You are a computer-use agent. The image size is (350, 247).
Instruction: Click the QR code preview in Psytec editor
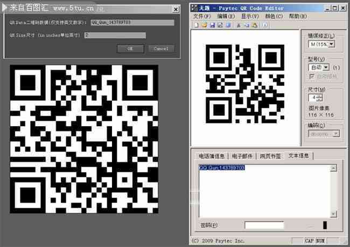[x=245, y=84]
